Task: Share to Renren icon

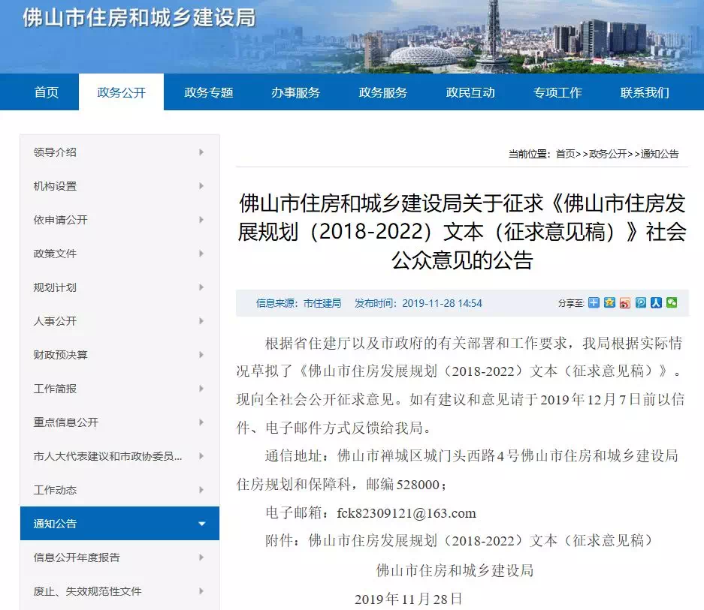Action: [656, 303]
